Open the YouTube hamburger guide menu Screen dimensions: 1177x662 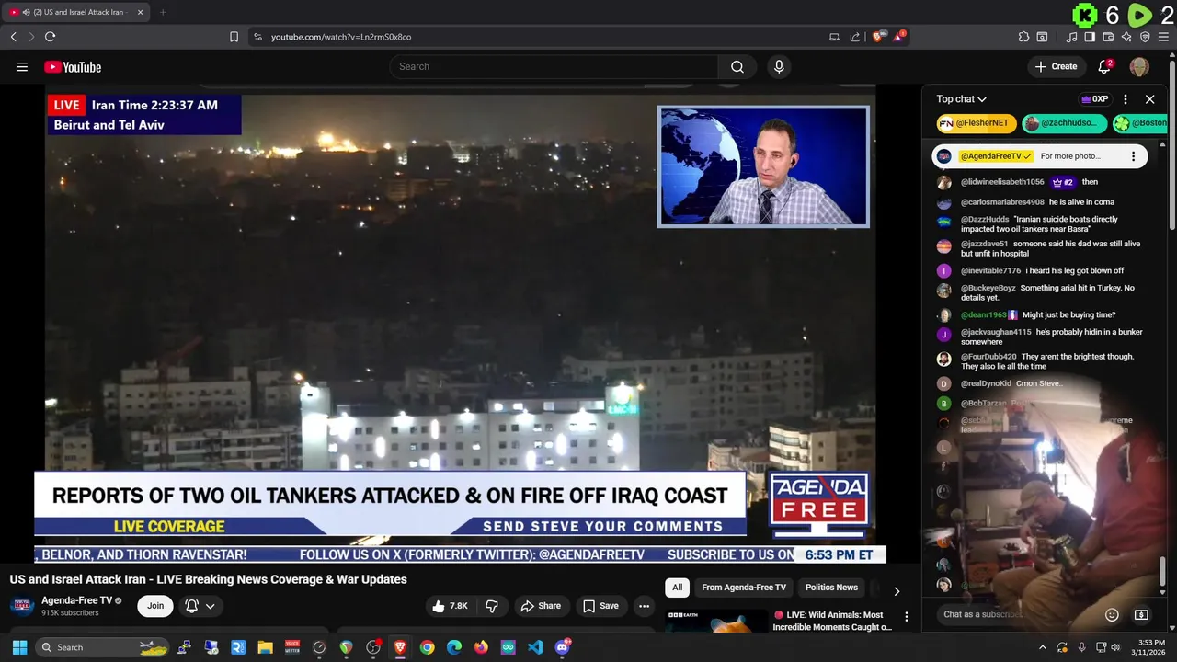(22, 66)
